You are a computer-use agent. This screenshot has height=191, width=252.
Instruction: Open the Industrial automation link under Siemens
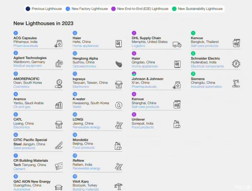click(x=206, y=87)
